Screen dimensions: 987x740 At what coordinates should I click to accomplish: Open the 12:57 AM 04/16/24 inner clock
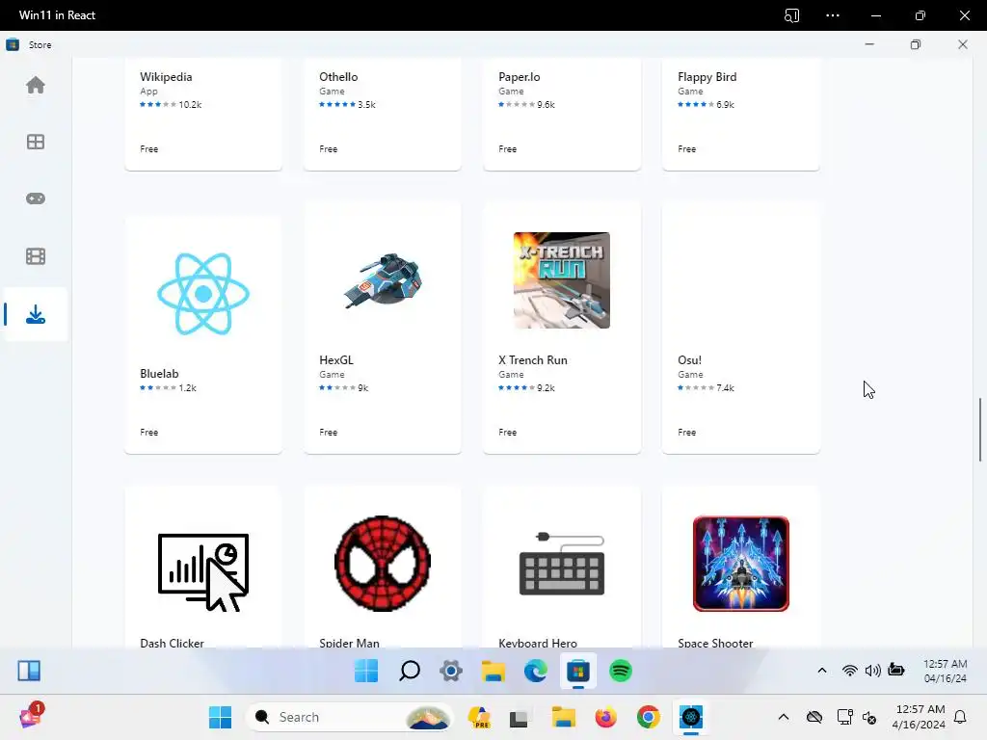(x=945, y=671)
